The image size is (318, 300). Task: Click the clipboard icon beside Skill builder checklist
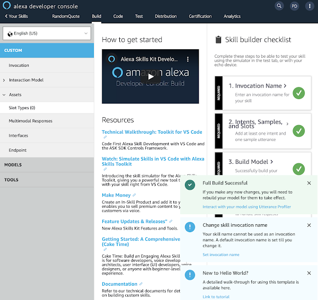coord(218,40)
